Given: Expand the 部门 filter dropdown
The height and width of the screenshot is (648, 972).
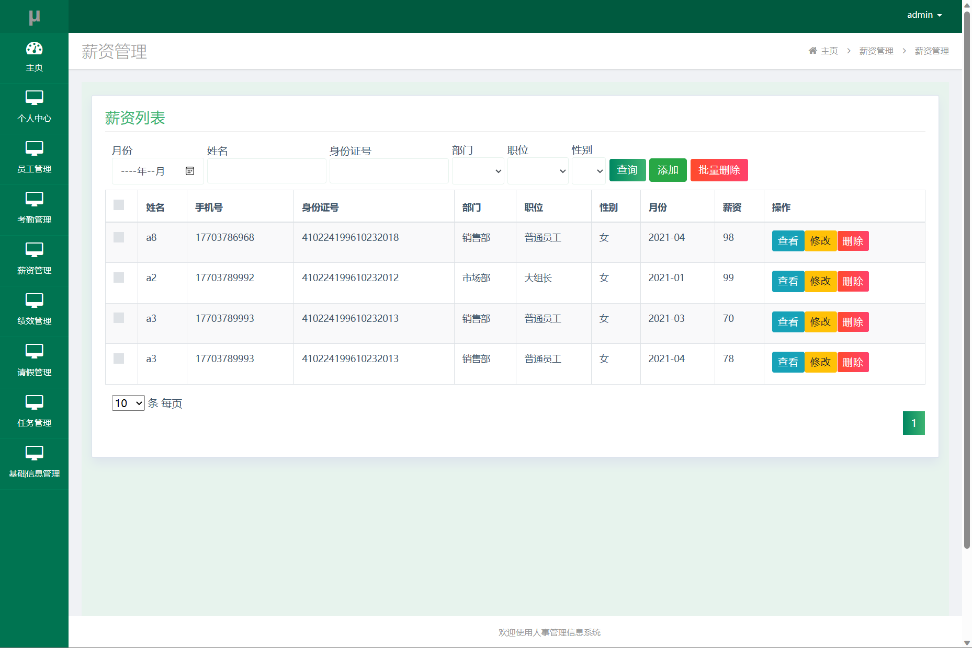Looking at the screenshot, I should coord(478,171).
